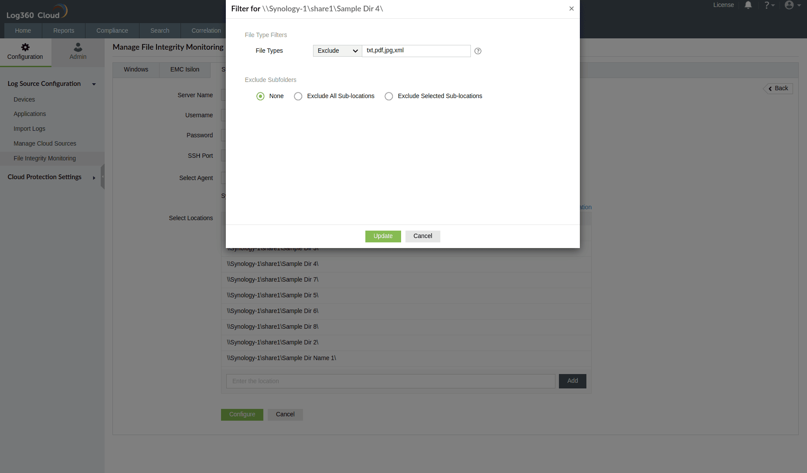Click the Log360 Cloud logo

[x=36, y=11]
